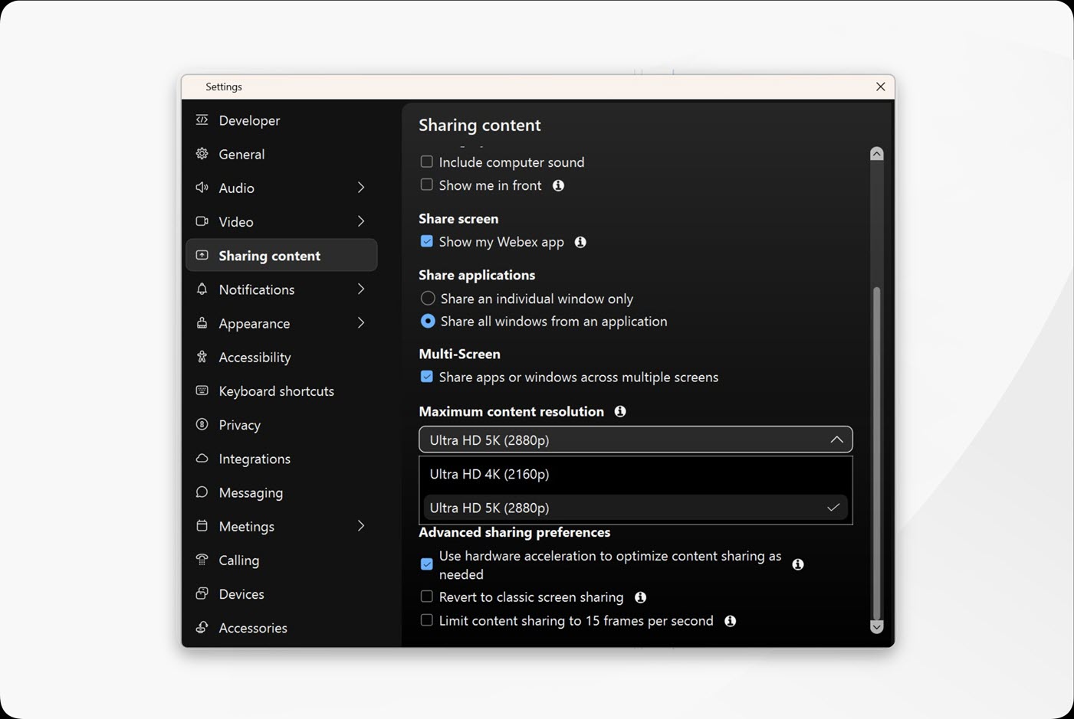
Task: Expand the Notifications submenu chevron
Action: click(x=360, y=289)
